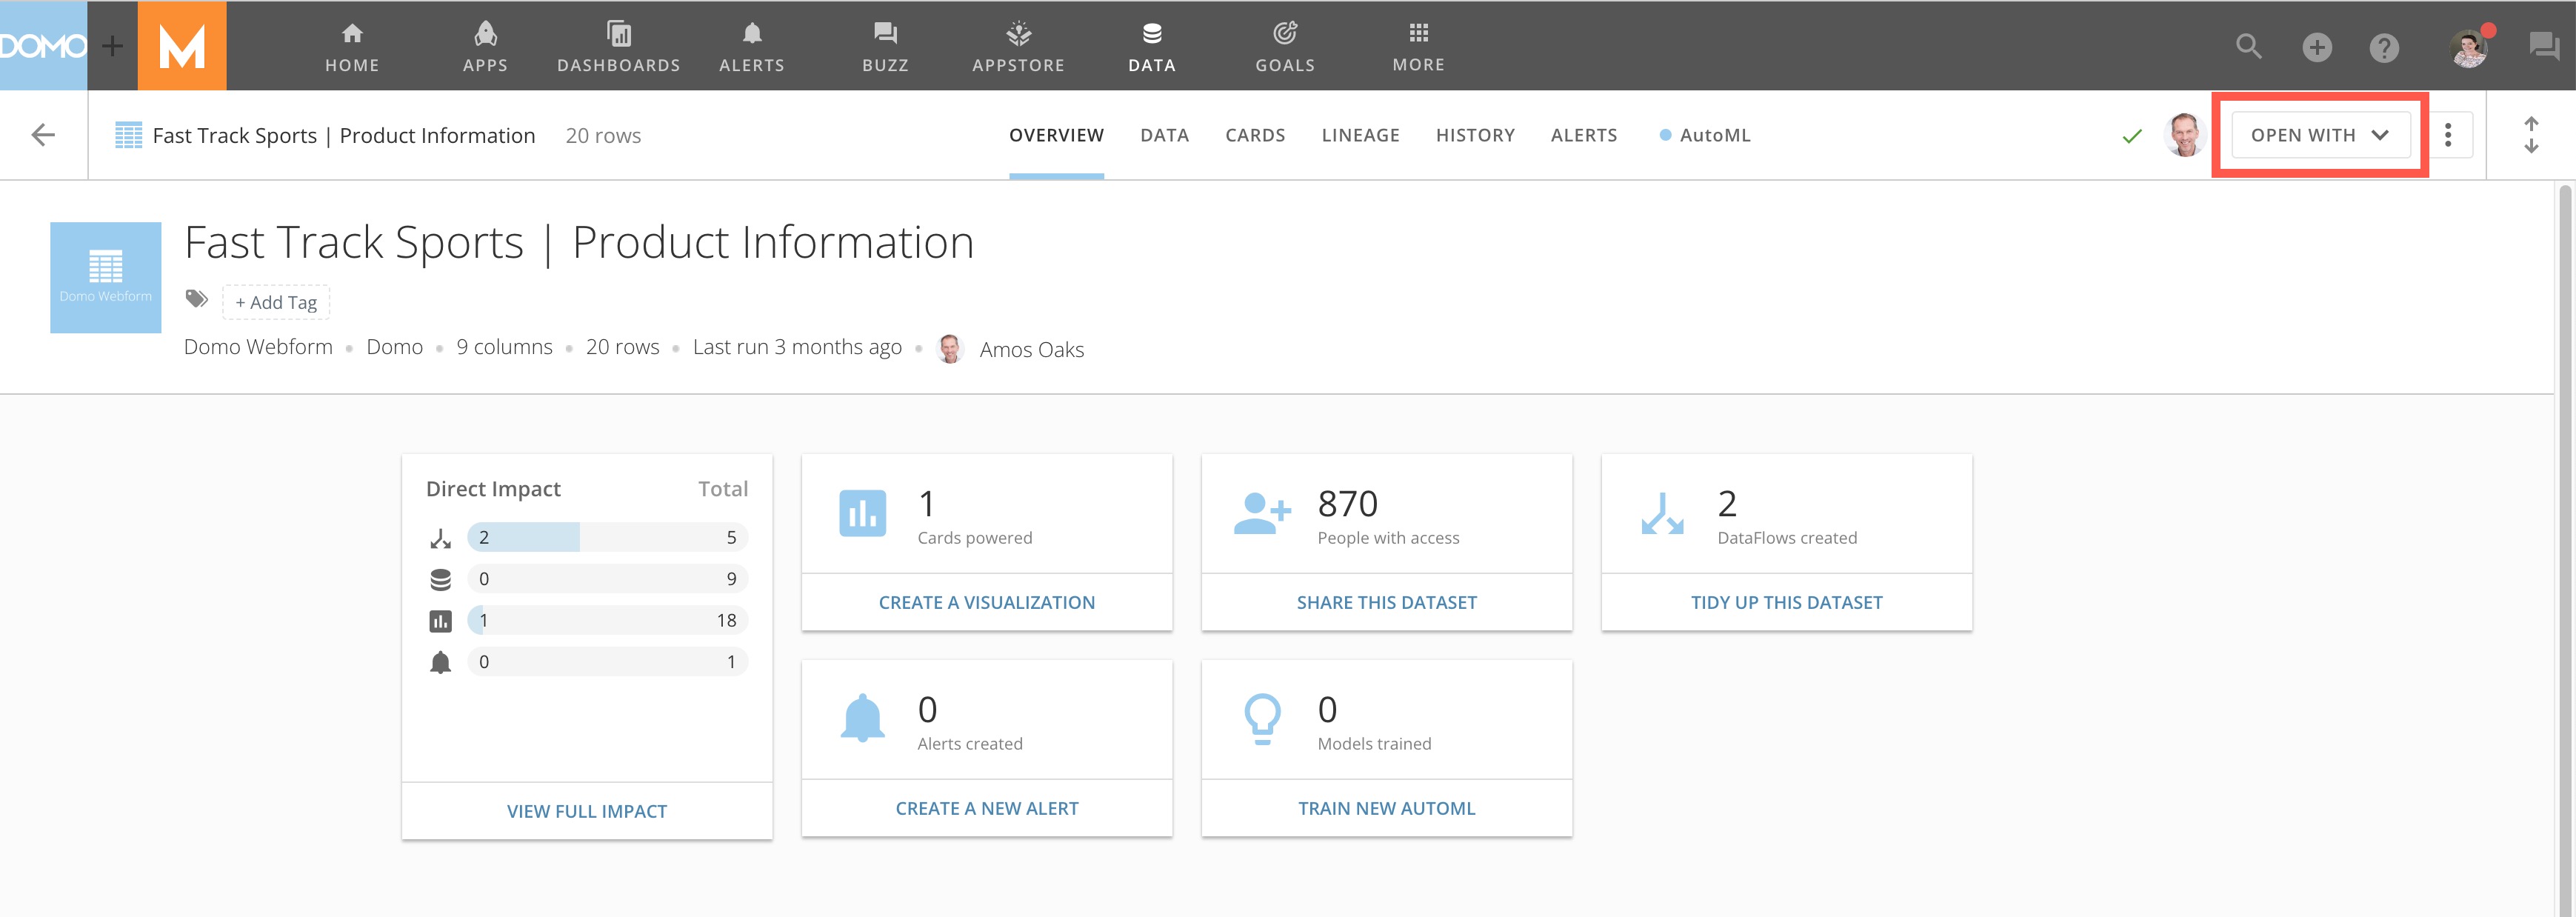
Task: Switch to the Lineage tab
Action: pyautogui.click(x=1360, y=135)
